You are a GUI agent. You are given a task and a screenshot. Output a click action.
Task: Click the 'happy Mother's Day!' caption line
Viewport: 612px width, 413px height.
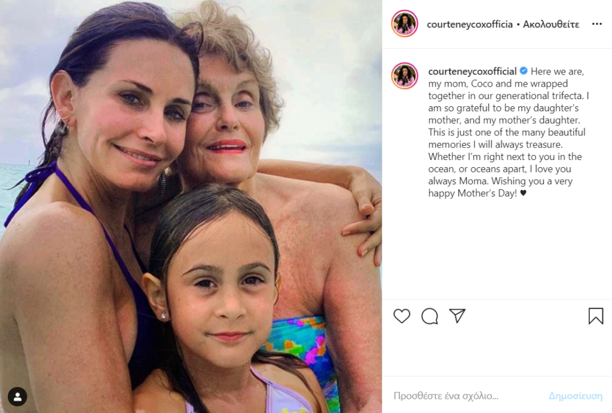472,193
